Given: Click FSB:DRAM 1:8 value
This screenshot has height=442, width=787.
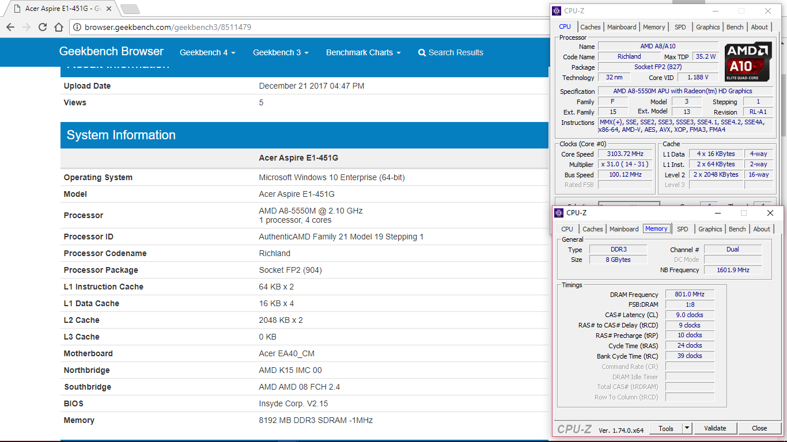Looking at the screenshot, I should [690, 304].
